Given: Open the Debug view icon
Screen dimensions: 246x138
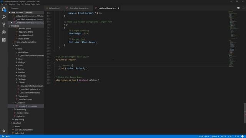Looking at the screenshot, I should pos(4,32).
